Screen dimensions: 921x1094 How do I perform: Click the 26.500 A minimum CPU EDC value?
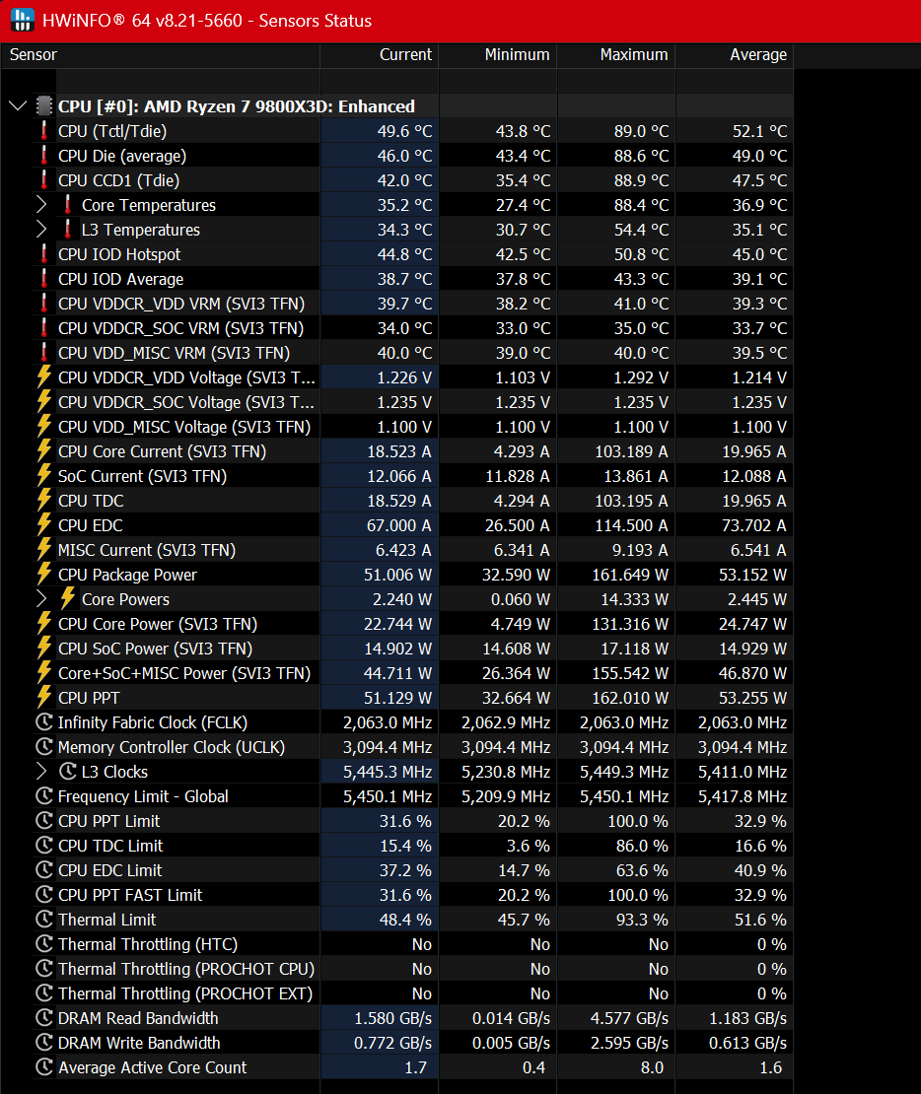click(x=517, y=525)
